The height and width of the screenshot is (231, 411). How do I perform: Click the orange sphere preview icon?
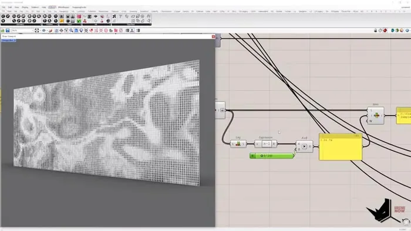(x=402, y=31)
